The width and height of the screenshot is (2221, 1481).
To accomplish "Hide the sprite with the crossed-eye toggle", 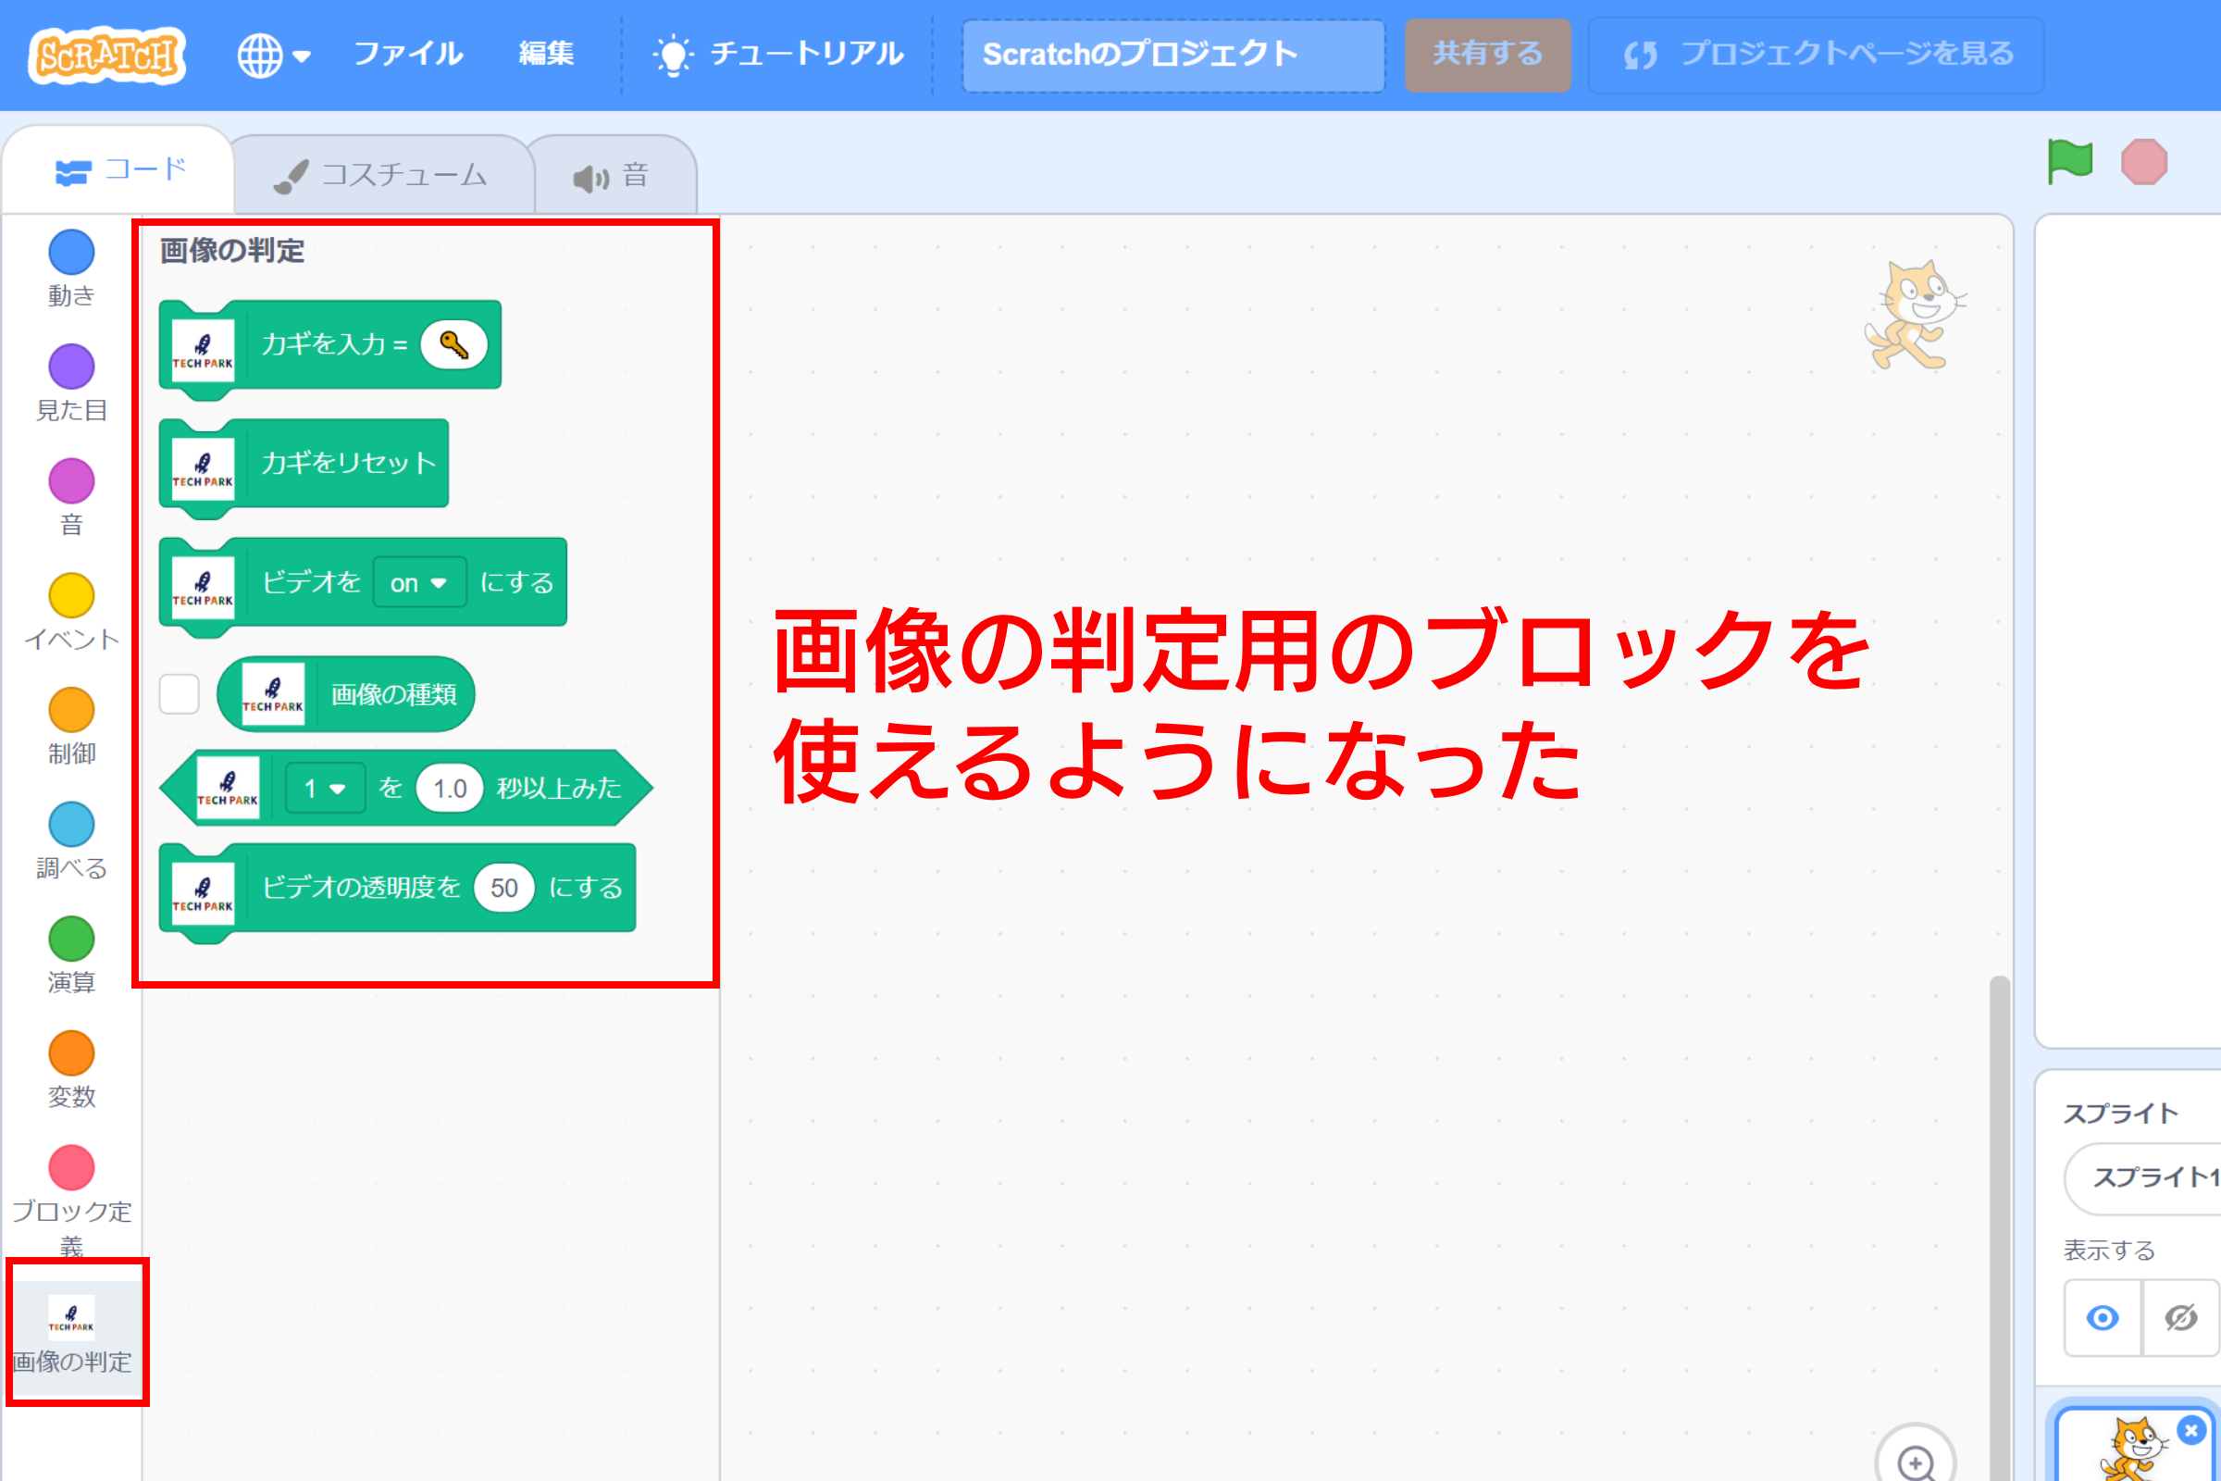I will pos(2180,1318).
